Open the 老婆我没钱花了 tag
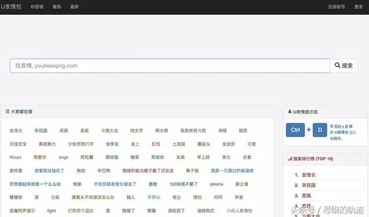 (49, 171)
